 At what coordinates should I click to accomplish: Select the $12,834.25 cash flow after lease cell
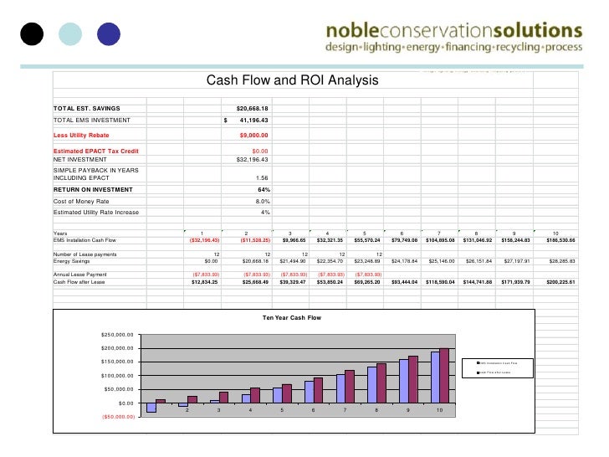(205, 282)
